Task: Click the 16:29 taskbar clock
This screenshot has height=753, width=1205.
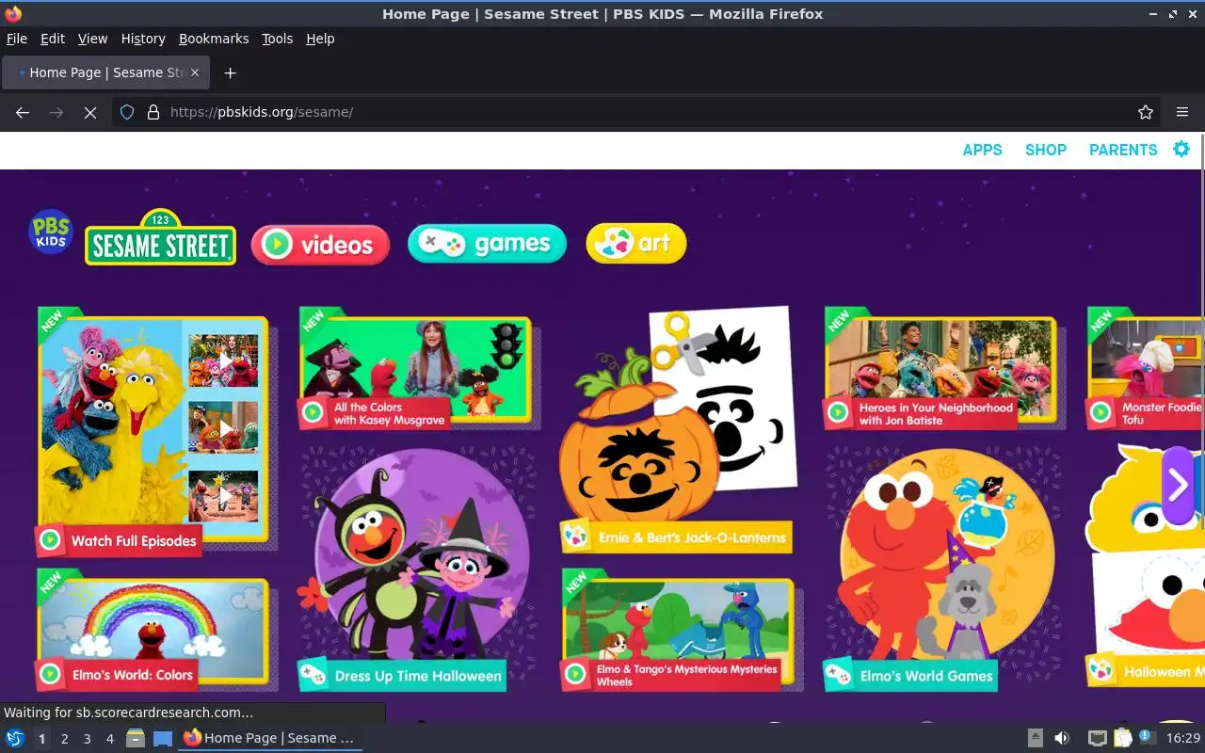Action: coord(1183,738)
